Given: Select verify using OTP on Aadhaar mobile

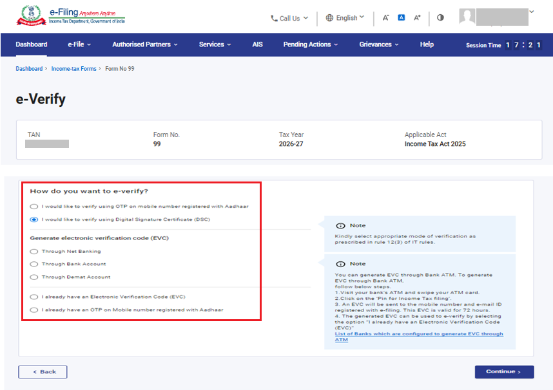Looking at the screenshot, I should tap(34, 207).
